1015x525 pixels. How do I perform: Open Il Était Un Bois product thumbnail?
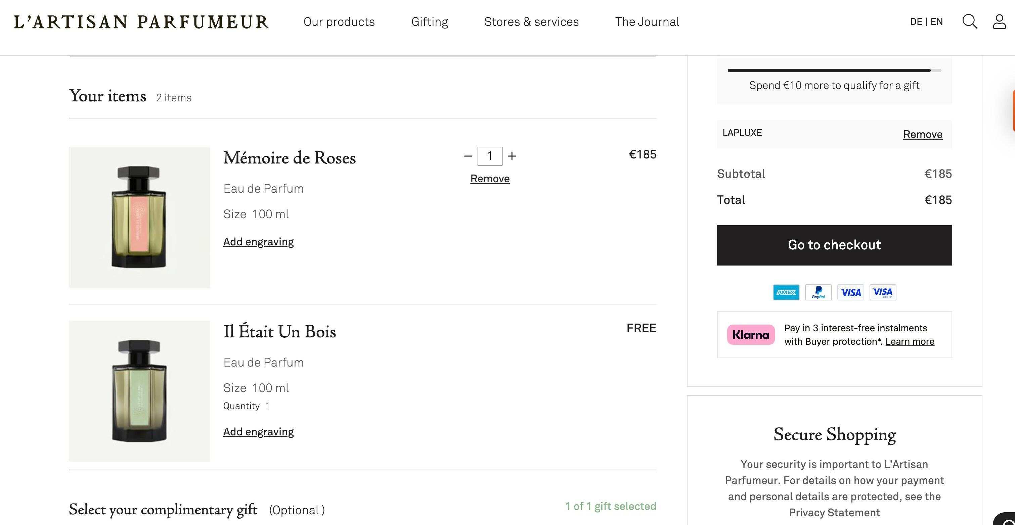click(139, 391)
